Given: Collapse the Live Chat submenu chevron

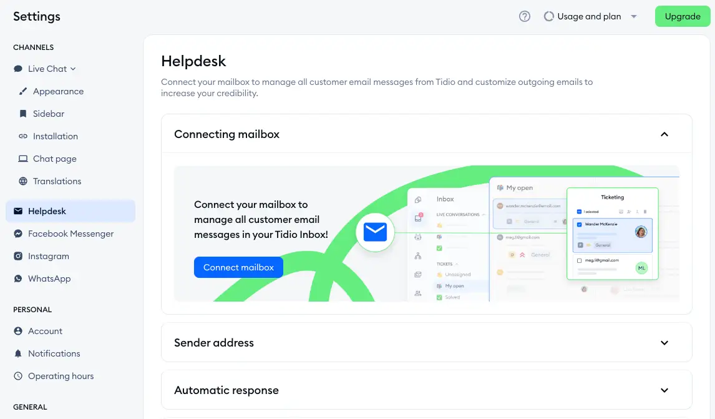Looking at the screenshot, I should [x=73, y=69].
